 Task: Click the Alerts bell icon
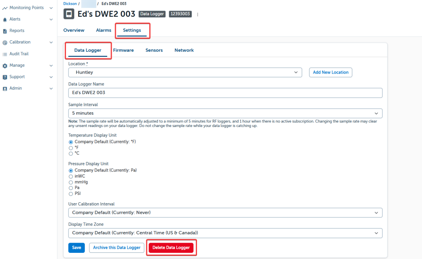coord(5,19)
